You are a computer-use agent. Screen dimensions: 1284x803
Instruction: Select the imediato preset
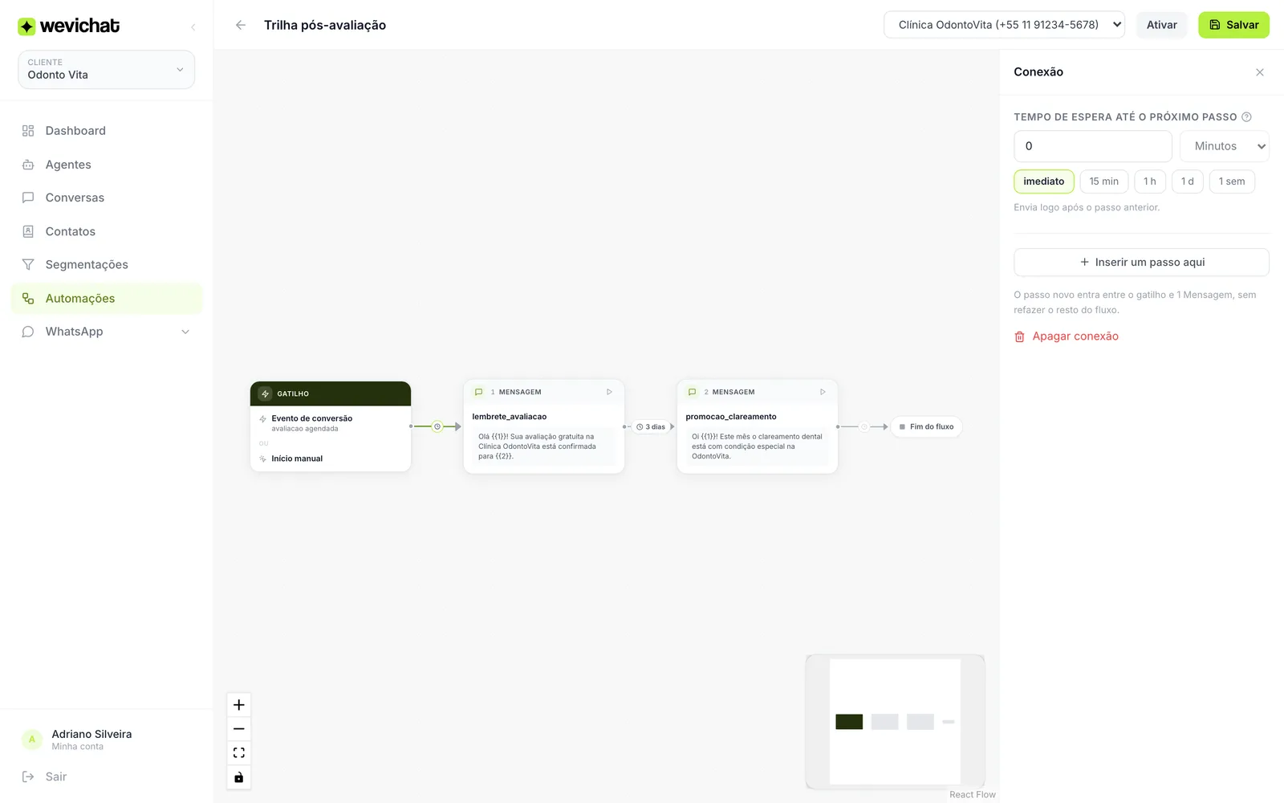coord(1043,181)
